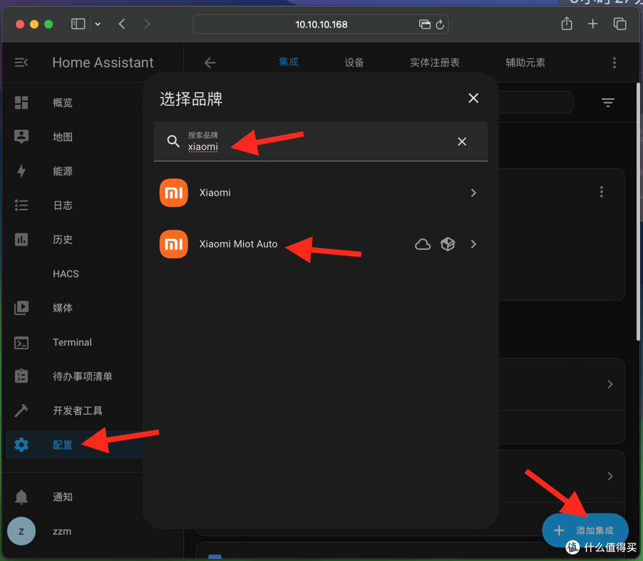Close the 选择品牌 dialog
This screenshot has width=643, height=561.
tap(473, 98)
